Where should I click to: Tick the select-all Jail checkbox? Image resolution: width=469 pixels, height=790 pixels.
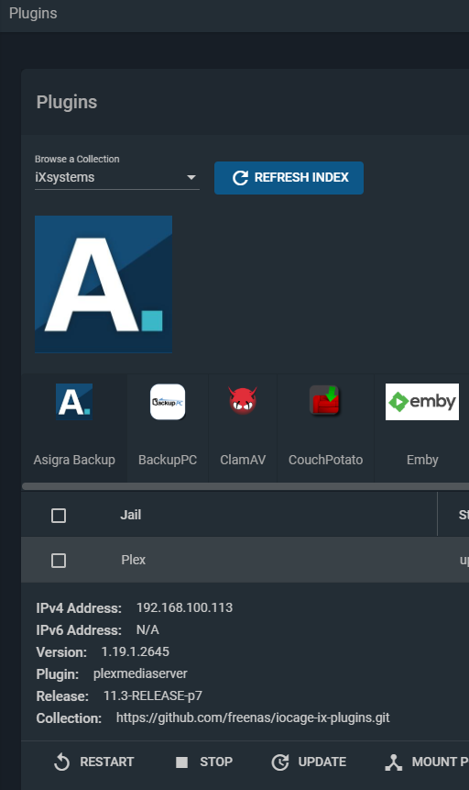tap(59, 516)
